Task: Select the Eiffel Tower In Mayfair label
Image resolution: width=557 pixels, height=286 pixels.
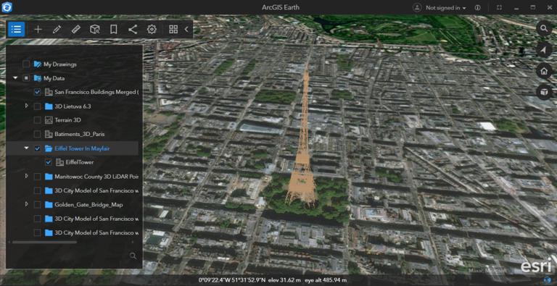Action: click(x=82, y=148)
